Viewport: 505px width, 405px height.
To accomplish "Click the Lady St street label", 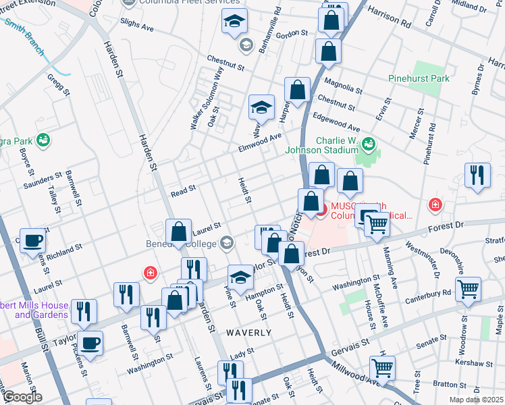I will coord(242,354).
